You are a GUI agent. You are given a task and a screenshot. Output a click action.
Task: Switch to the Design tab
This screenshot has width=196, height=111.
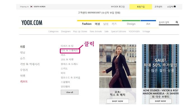pyautogui.click(x=131, y=24)
